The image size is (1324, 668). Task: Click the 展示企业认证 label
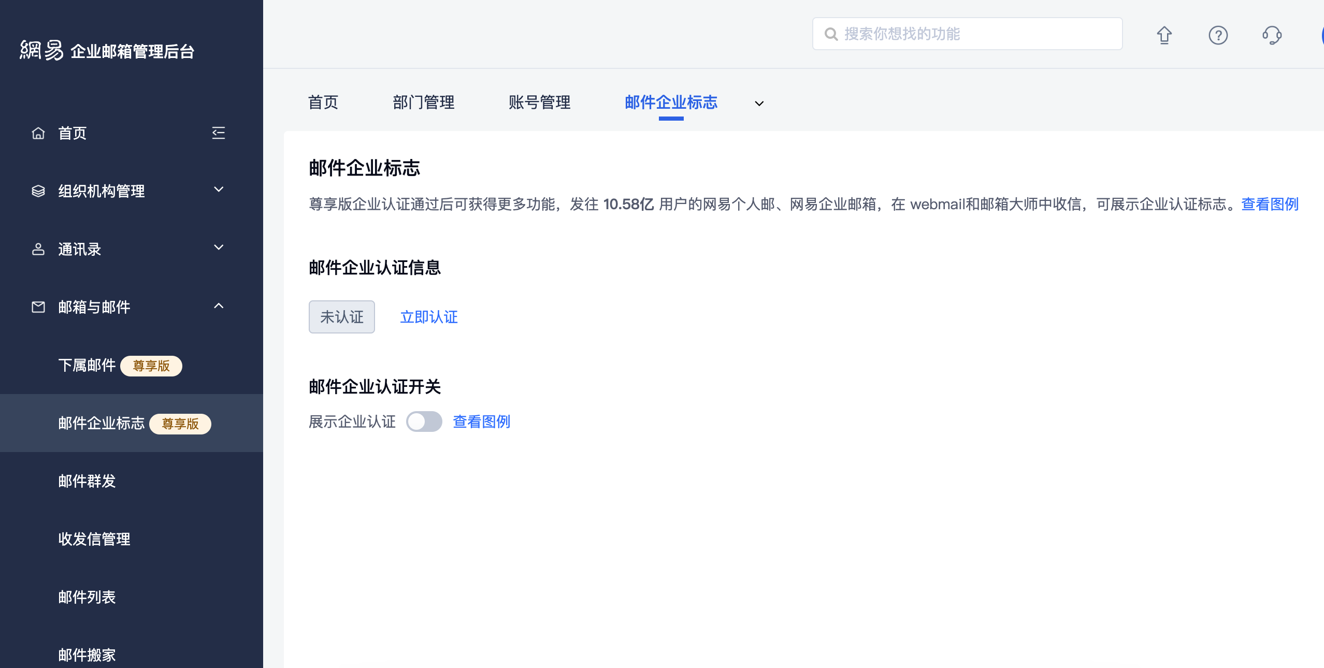352,422
